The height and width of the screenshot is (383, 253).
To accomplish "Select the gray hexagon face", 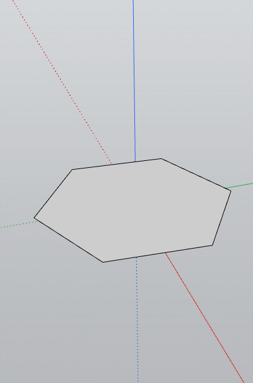I will click(133, 211).
